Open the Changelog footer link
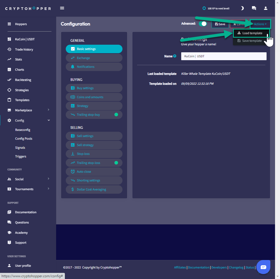This screenshot has width=280, height=279. [236, 267]
